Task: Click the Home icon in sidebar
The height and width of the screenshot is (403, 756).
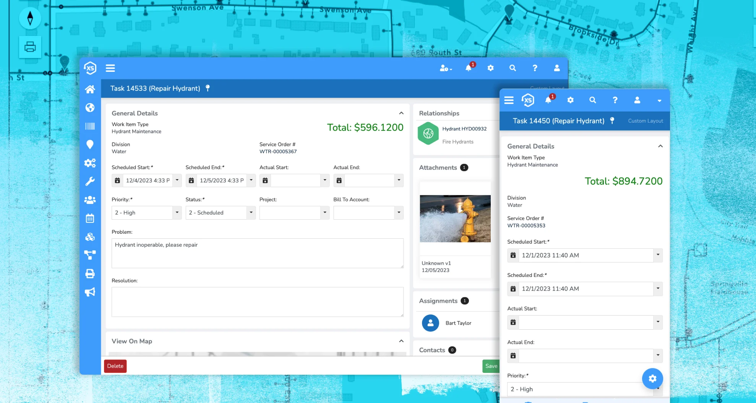Action: pyautogui.click(x=90, y=89)
